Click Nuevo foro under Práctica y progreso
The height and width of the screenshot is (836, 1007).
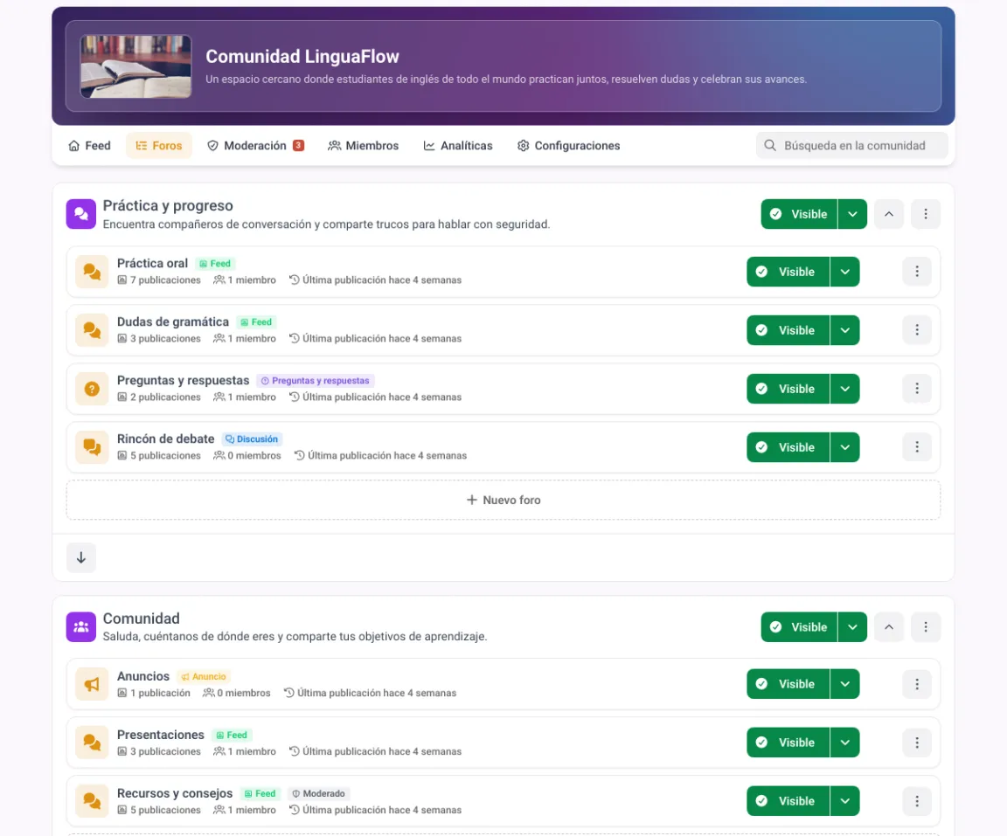click(503, 500)
